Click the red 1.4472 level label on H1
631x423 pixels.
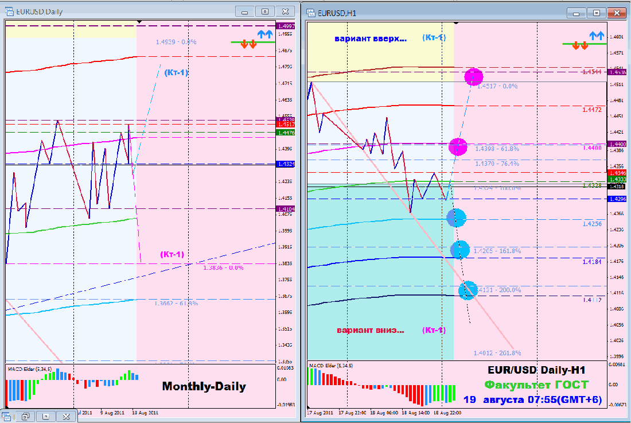[x=592, y=110]
